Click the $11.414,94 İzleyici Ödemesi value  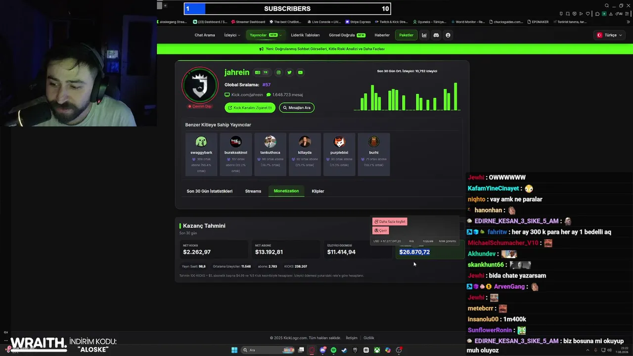point(341,252)
